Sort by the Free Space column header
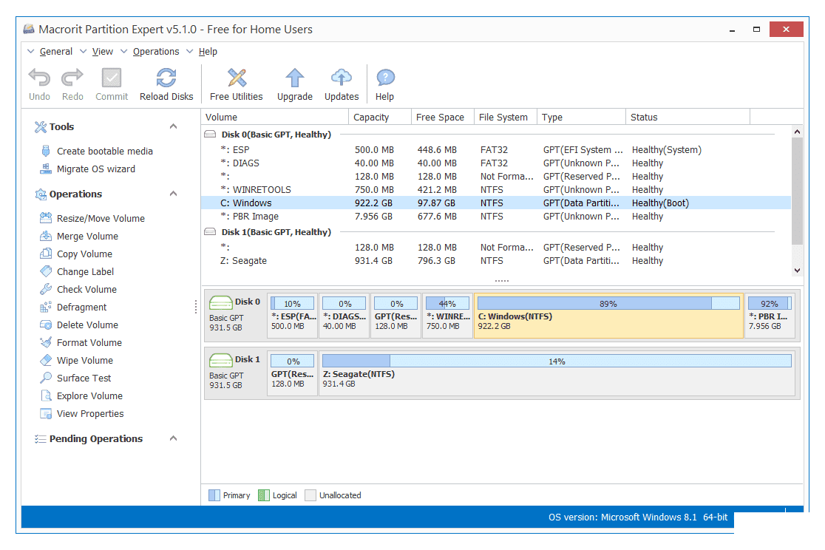This screenshot has width=825, height=550. 443,117
